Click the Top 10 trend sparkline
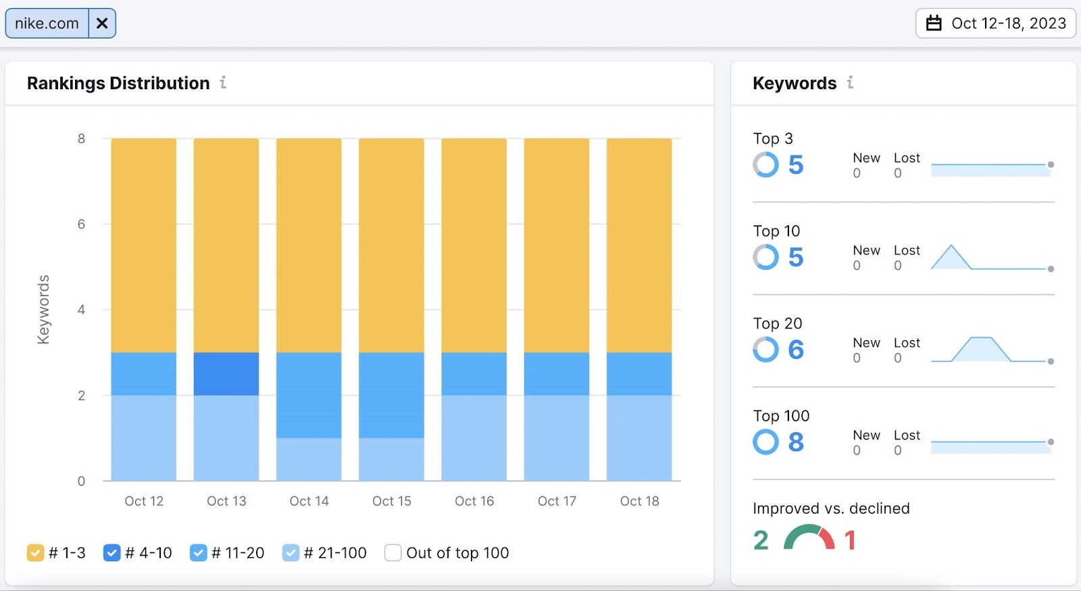The image size is (1081, 591). point(991,258)
